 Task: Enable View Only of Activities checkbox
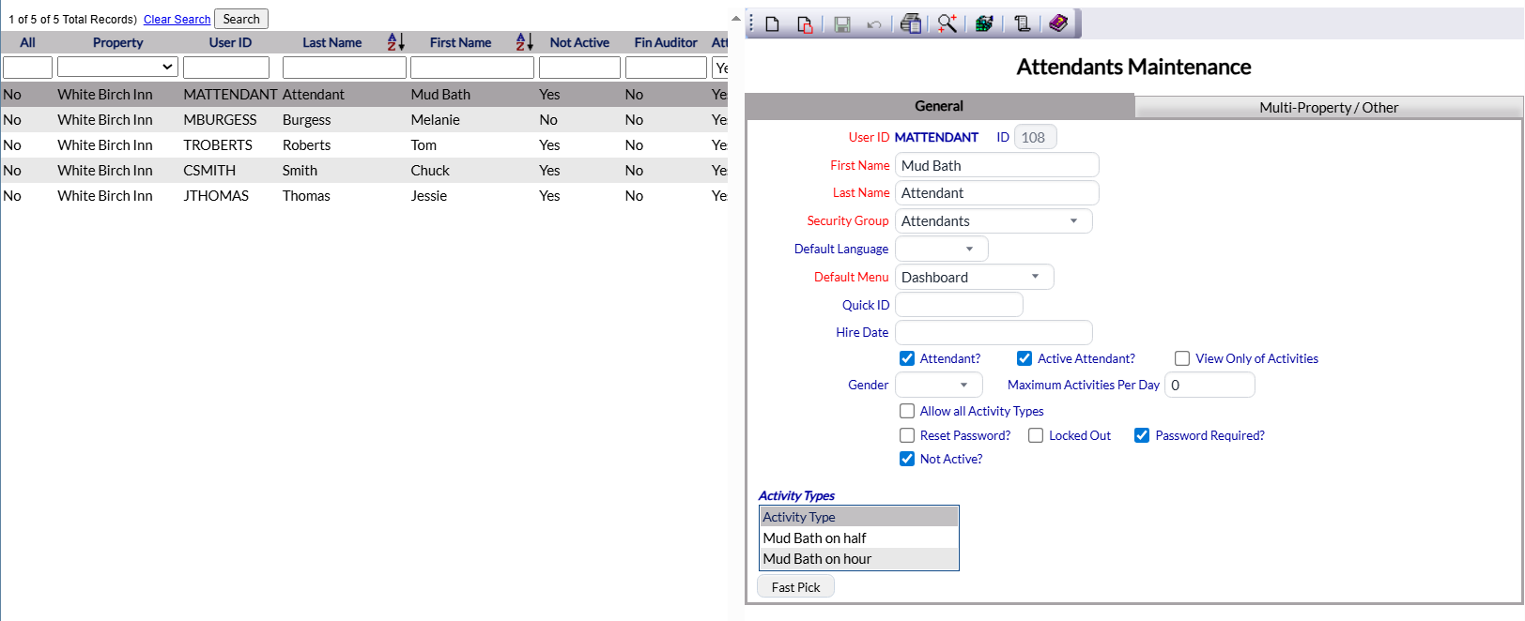(1182, 359)
